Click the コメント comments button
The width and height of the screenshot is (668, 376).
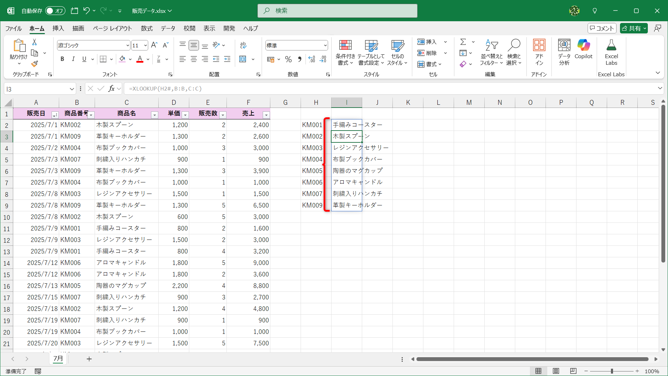(602, 29)
